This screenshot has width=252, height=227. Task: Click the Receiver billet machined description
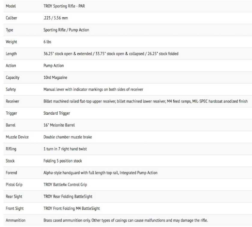(x=145, y=101)
